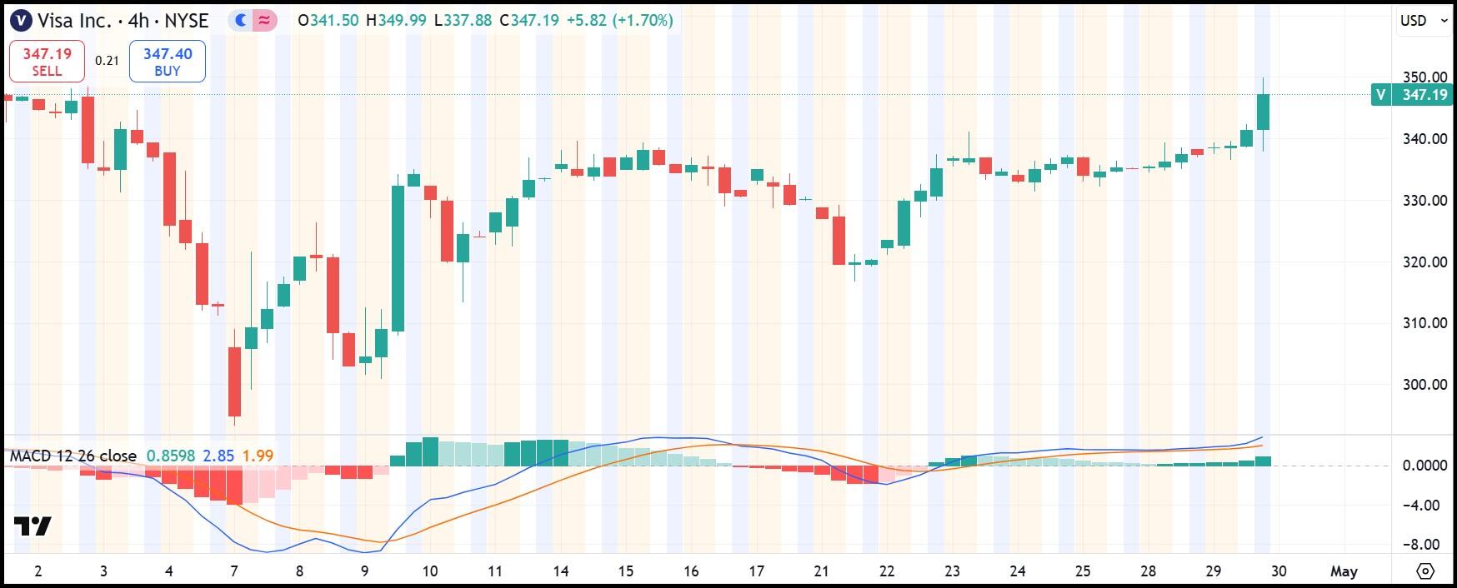Click date 9 on the time axis
The height and width of the screenshot is (588, 1457).
(x=364, y=571)
